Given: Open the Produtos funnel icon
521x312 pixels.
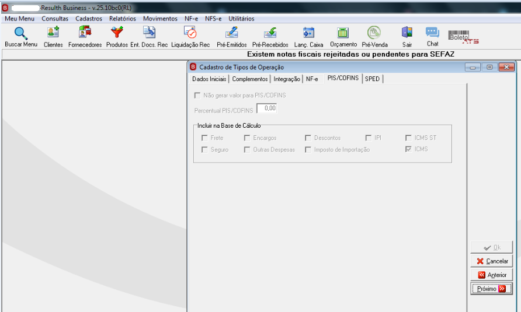Looking at the screenshot, I should tap(117, 33).
